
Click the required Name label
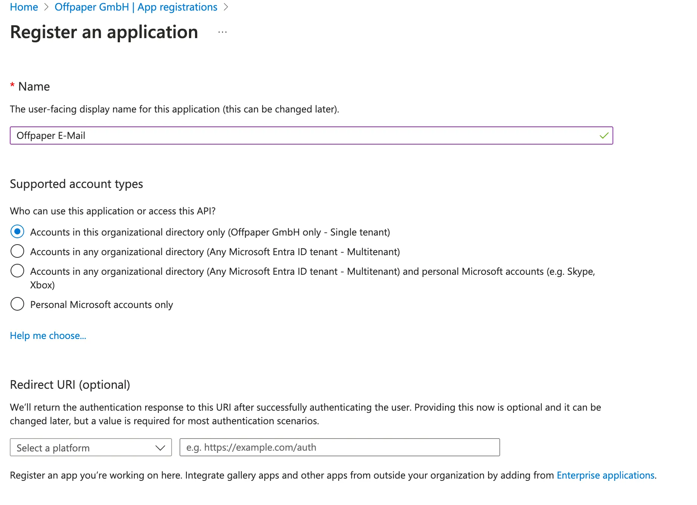point(34,86)
